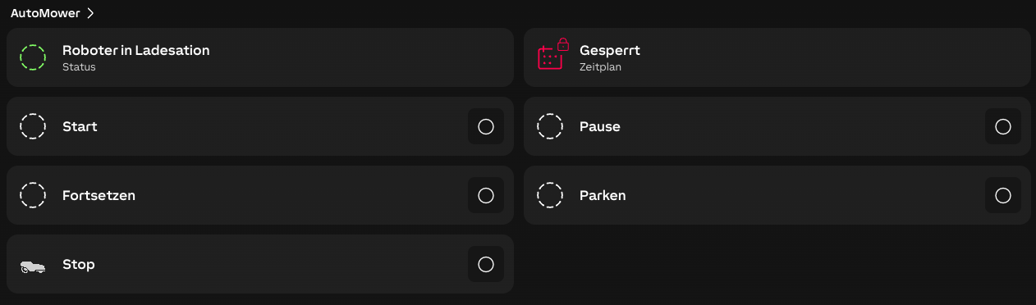The width and height of the screenshot is (1036, 305).
Task: Expand the AutoMower chevron arrow
Action: point(90,13)
